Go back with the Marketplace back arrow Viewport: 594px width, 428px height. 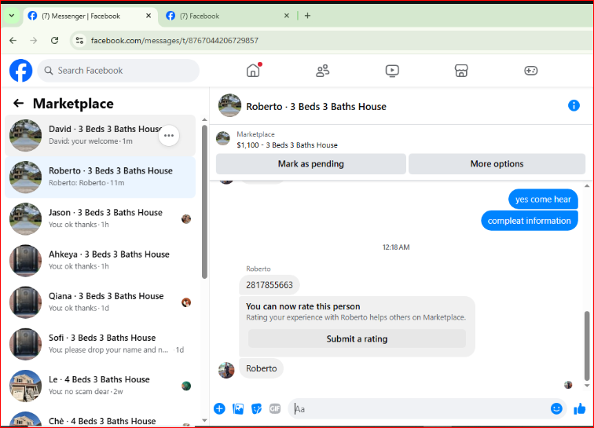[18, 103]
